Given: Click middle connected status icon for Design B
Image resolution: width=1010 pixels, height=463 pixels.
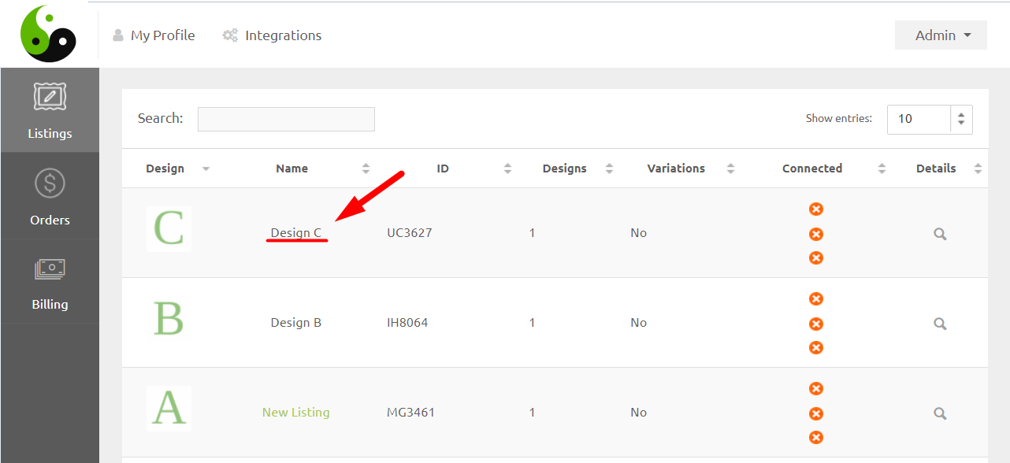Looking at the screenshot, I should tap(816, 324).
